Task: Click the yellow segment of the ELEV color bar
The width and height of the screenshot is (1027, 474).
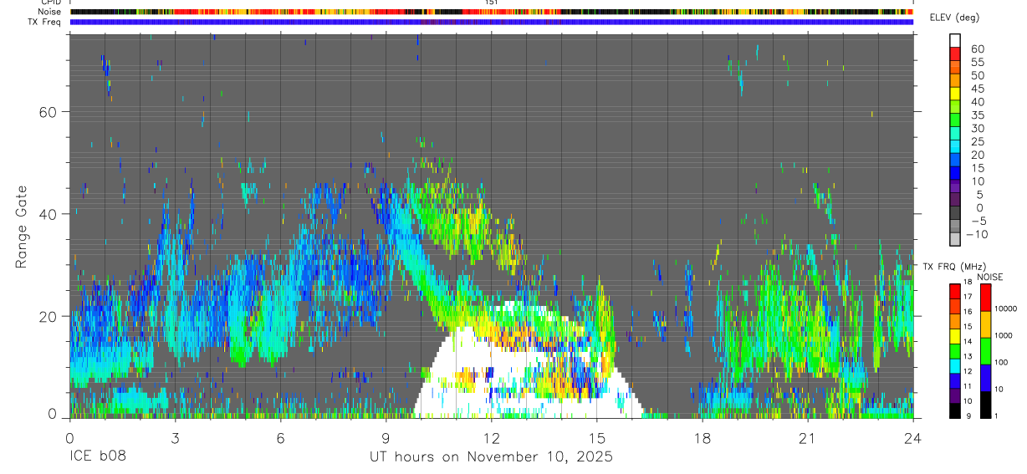Action: coord(956,92)
